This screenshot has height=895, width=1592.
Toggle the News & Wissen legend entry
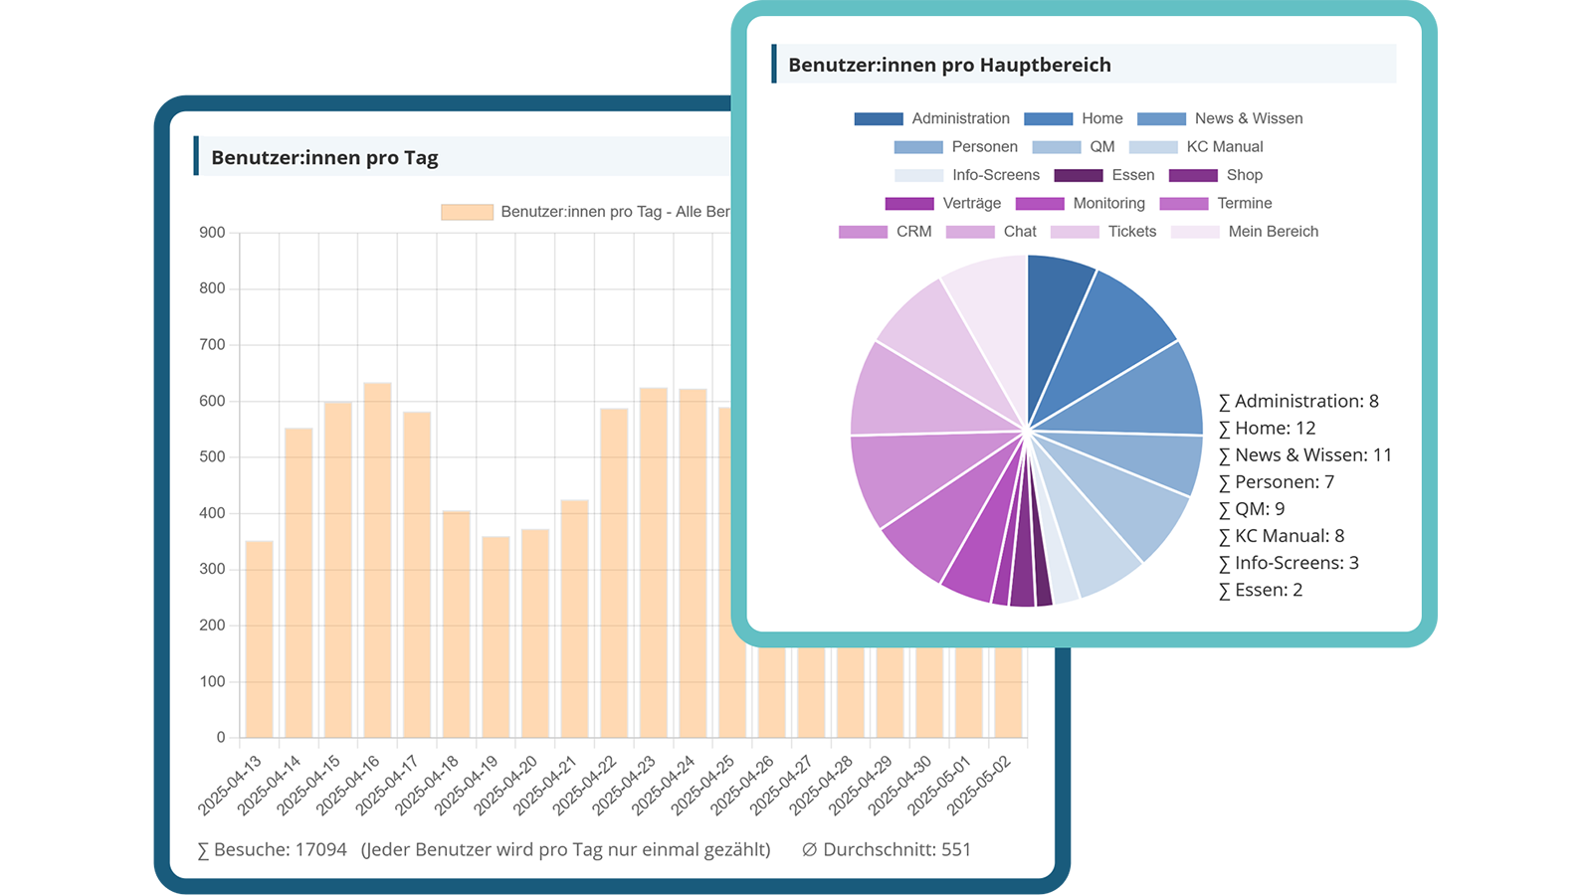(1220, 118)
